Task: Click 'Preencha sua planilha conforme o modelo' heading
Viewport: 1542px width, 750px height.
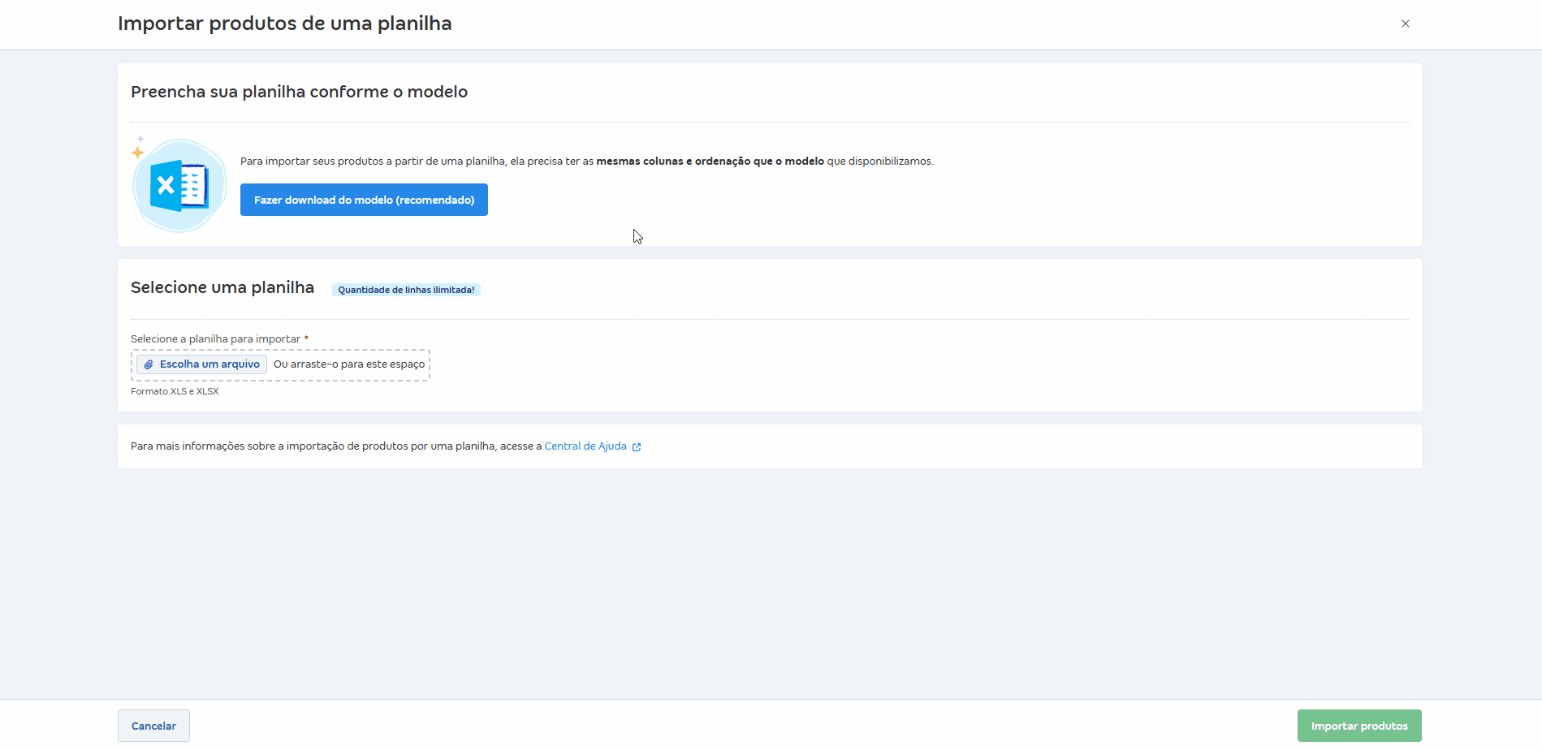Action: tap(299, 92)
